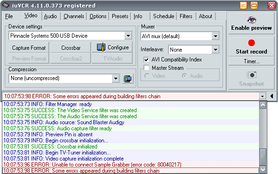The height and width of the screenshot is (174, 278).
Task: Select the Audio master stream radio button
Action: click(185, 76)
